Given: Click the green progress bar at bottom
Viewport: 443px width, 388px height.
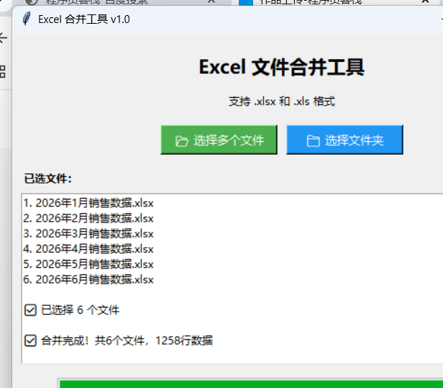Looking at the screenshot, I should click(251, 384).
